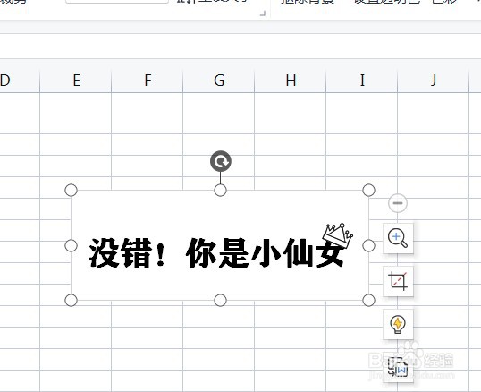The image size is (481, 392).
Task: Click the top-right resize handle of image
Action: click(x=368, y=191)
